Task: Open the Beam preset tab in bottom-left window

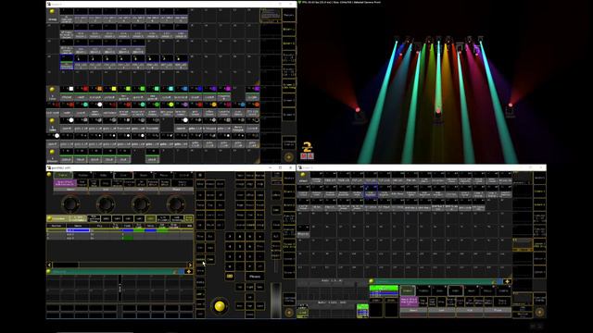Action: [x=144, y=175]
